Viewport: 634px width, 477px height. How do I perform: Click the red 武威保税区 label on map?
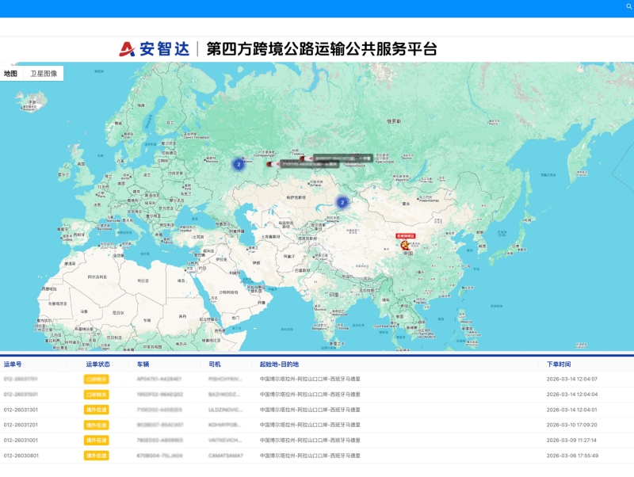pyautogui.click(x=406, y=235)
